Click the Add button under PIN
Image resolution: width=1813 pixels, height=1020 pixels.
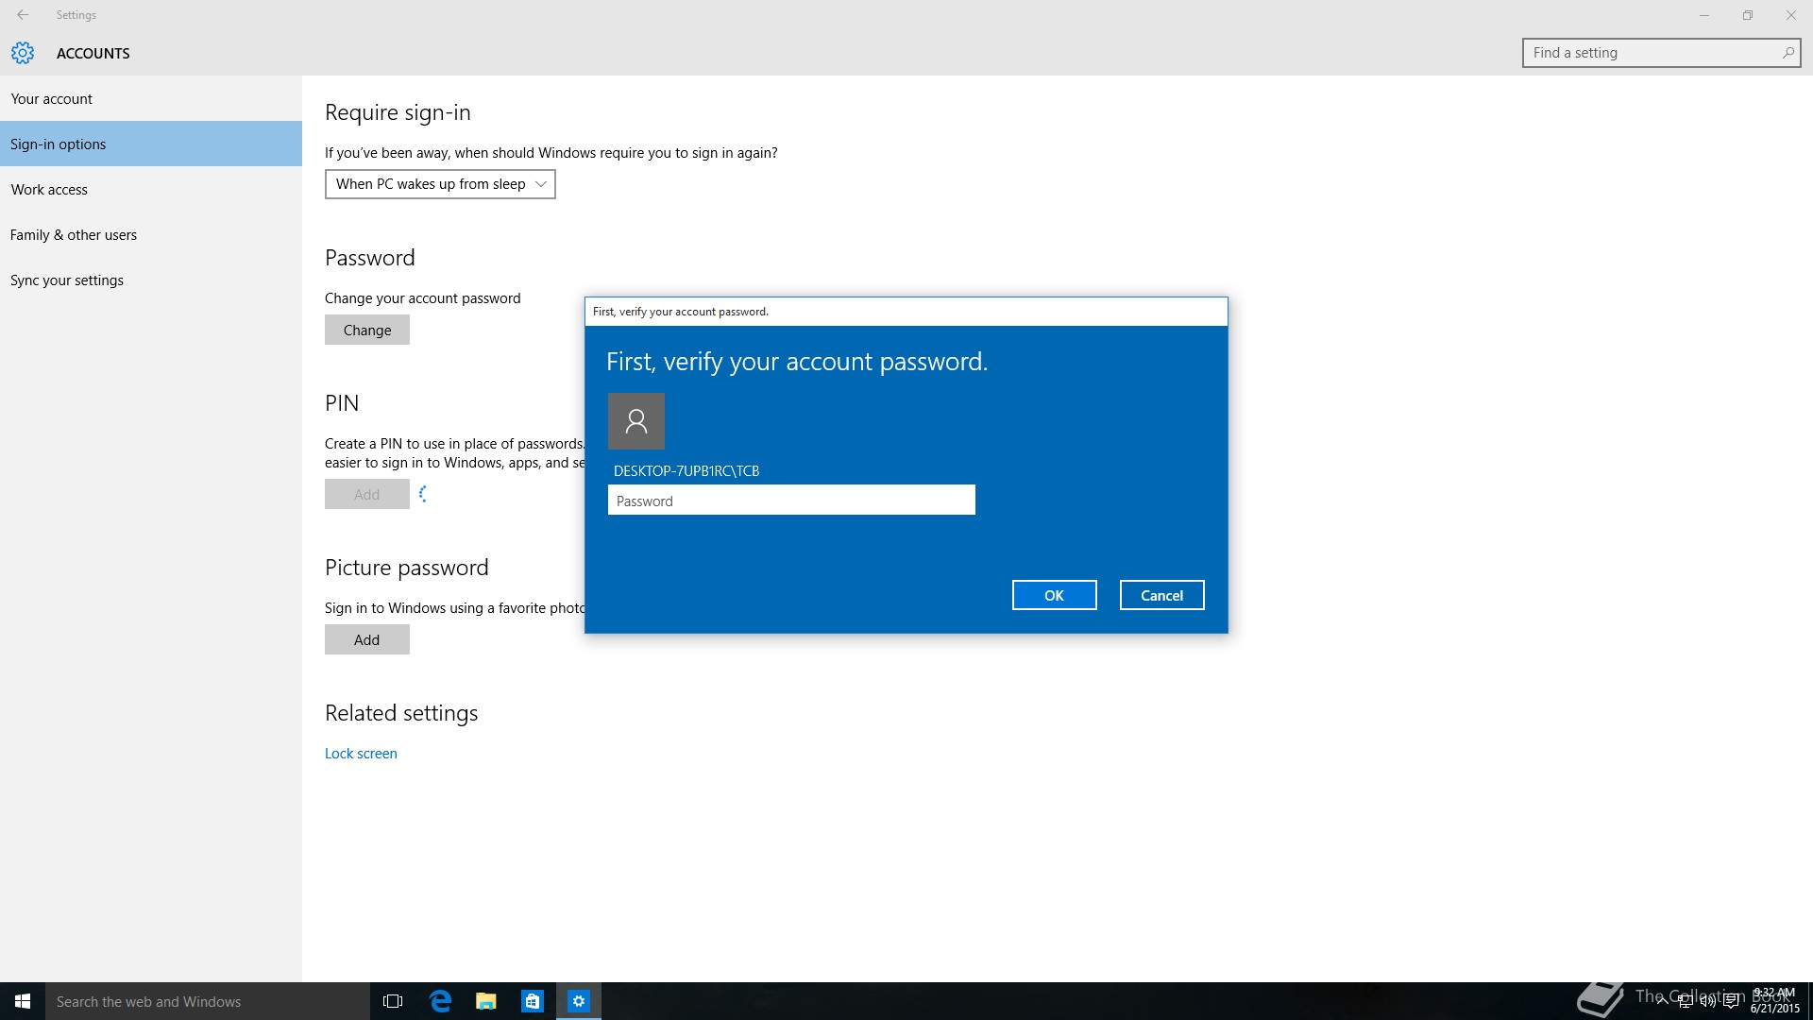(367, 494)
